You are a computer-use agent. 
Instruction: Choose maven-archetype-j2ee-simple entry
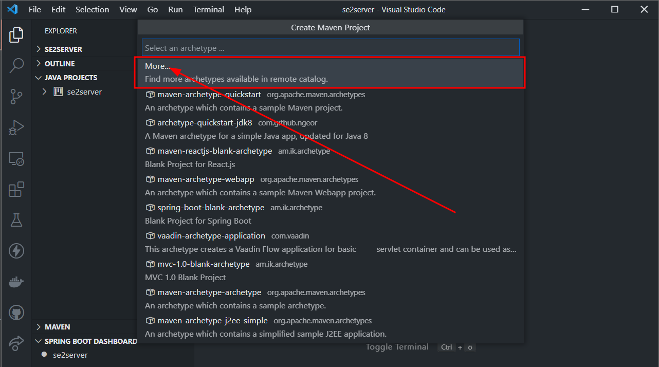coord(331,327)
